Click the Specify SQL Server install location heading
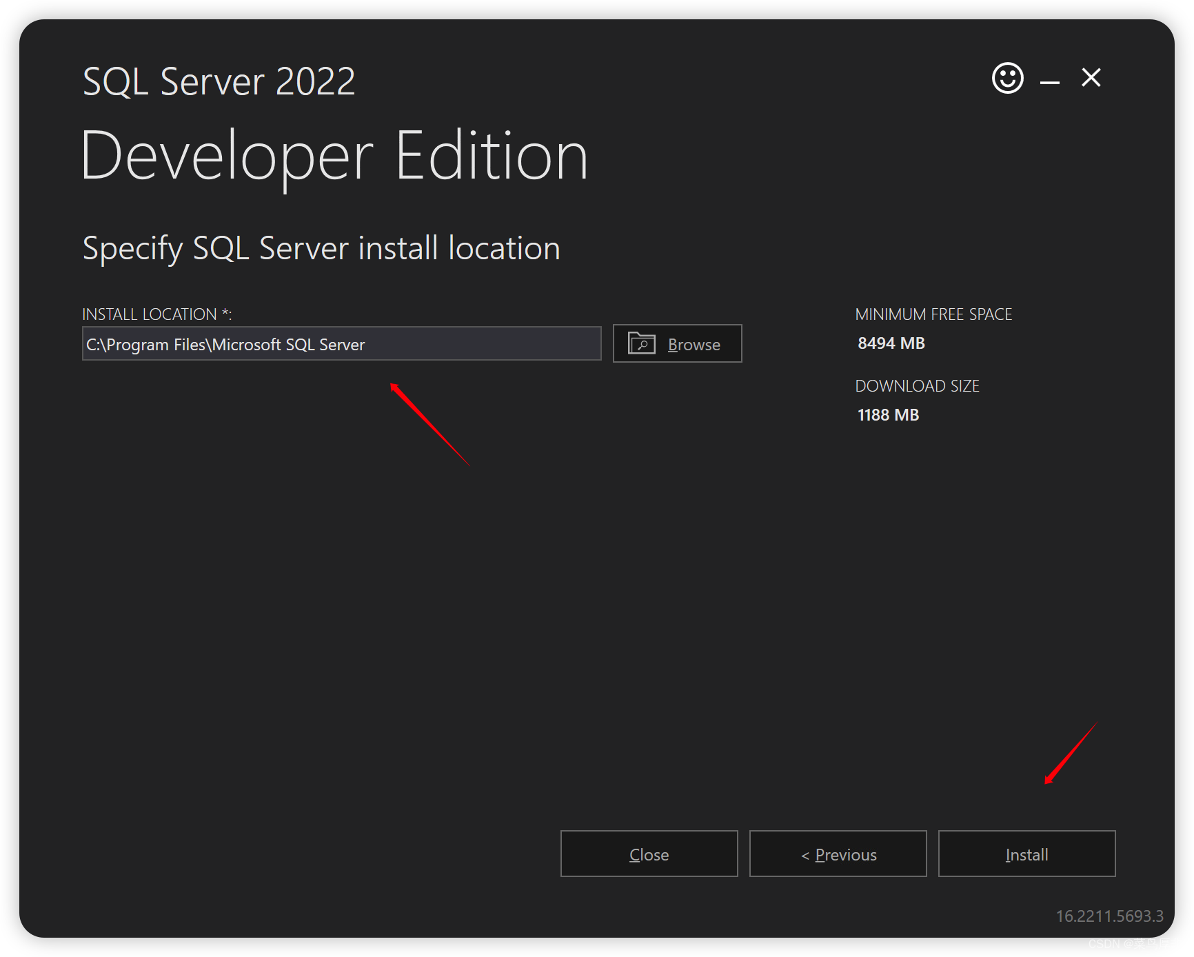 [321, 248]
